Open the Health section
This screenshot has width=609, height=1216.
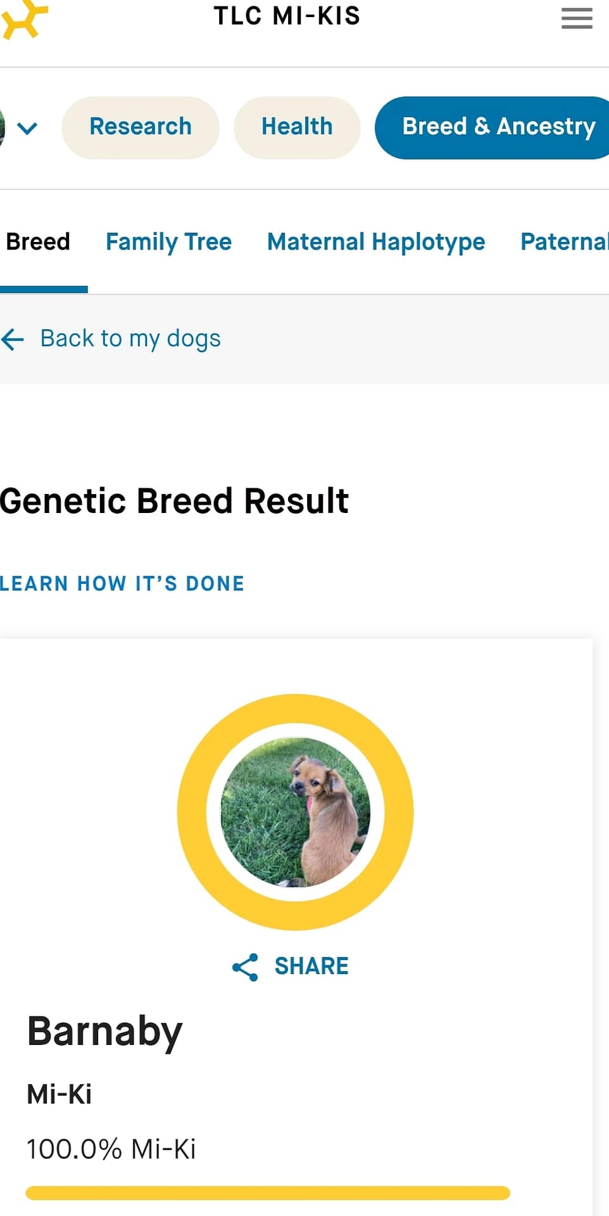[297, 127]
